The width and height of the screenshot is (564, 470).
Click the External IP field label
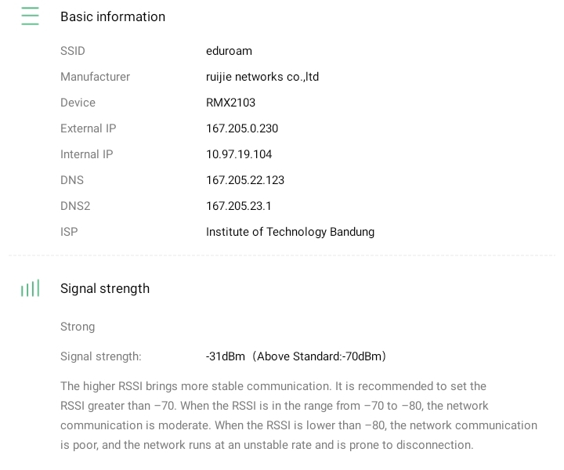click(x=88, y=128)
